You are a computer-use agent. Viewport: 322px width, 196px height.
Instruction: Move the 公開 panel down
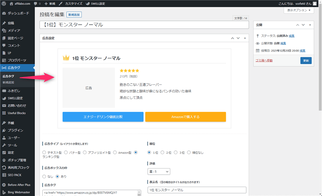[303, 25]
